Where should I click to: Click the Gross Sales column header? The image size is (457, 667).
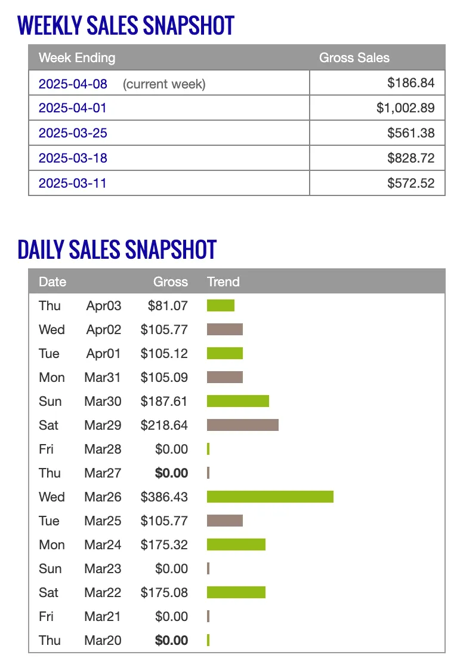coord(354,57)
